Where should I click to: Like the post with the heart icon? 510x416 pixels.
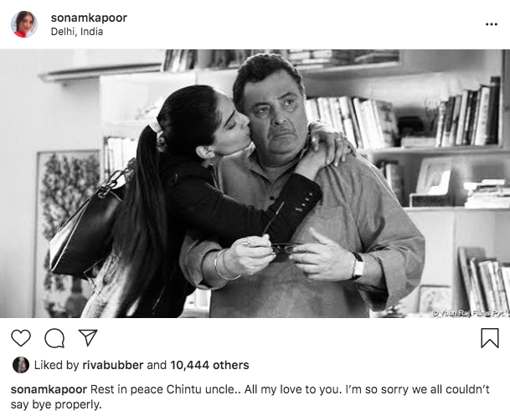tap(21, 338)
